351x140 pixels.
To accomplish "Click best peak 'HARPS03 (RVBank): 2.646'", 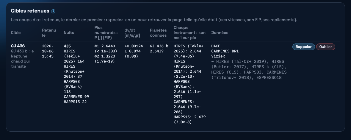I will click(187, 89).
